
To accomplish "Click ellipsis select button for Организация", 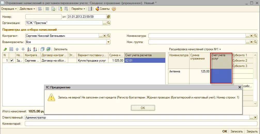I will [105, 23].
